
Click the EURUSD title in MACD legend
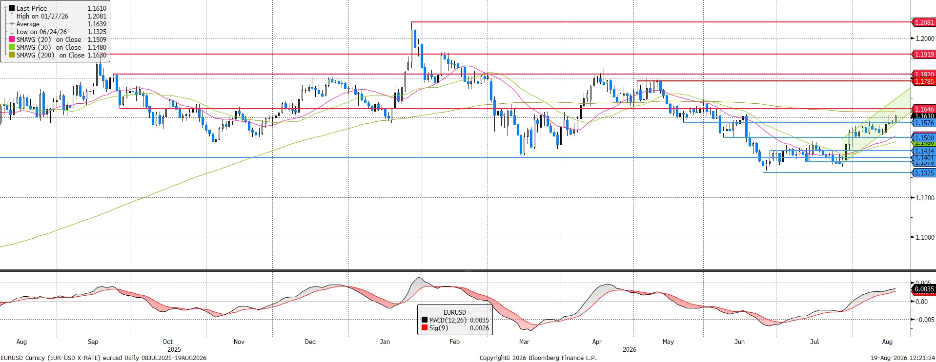click(454, 312)
